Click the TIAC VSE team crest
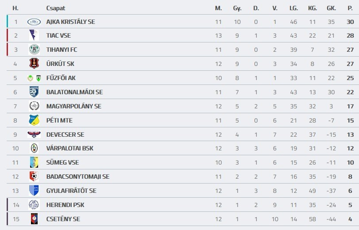The image size is (359, 230). click(x=34, y=35)
